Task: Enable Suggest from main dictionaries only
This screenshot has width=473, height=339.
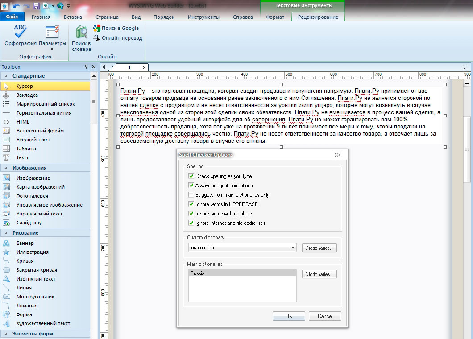Action: click(191, 194)
